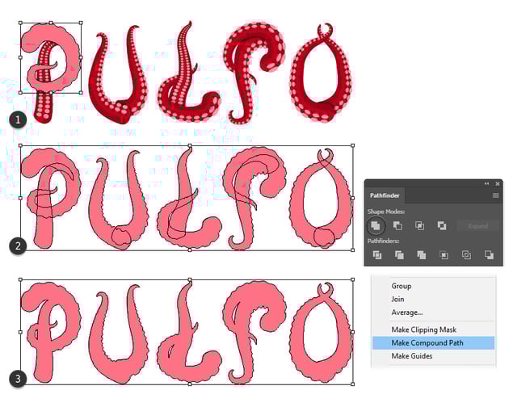Click the Intersect shape mode icon
The width and height of the screenshot is (509, 407).
419,225
